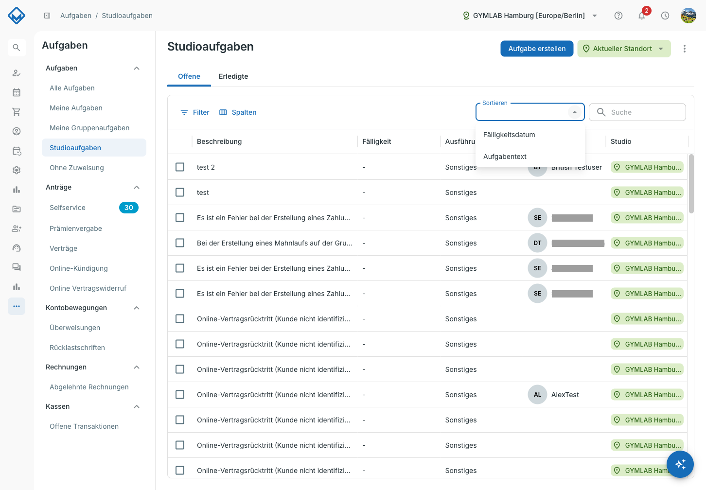Click the table's vertical scrollbar

(x=691, y=184)
